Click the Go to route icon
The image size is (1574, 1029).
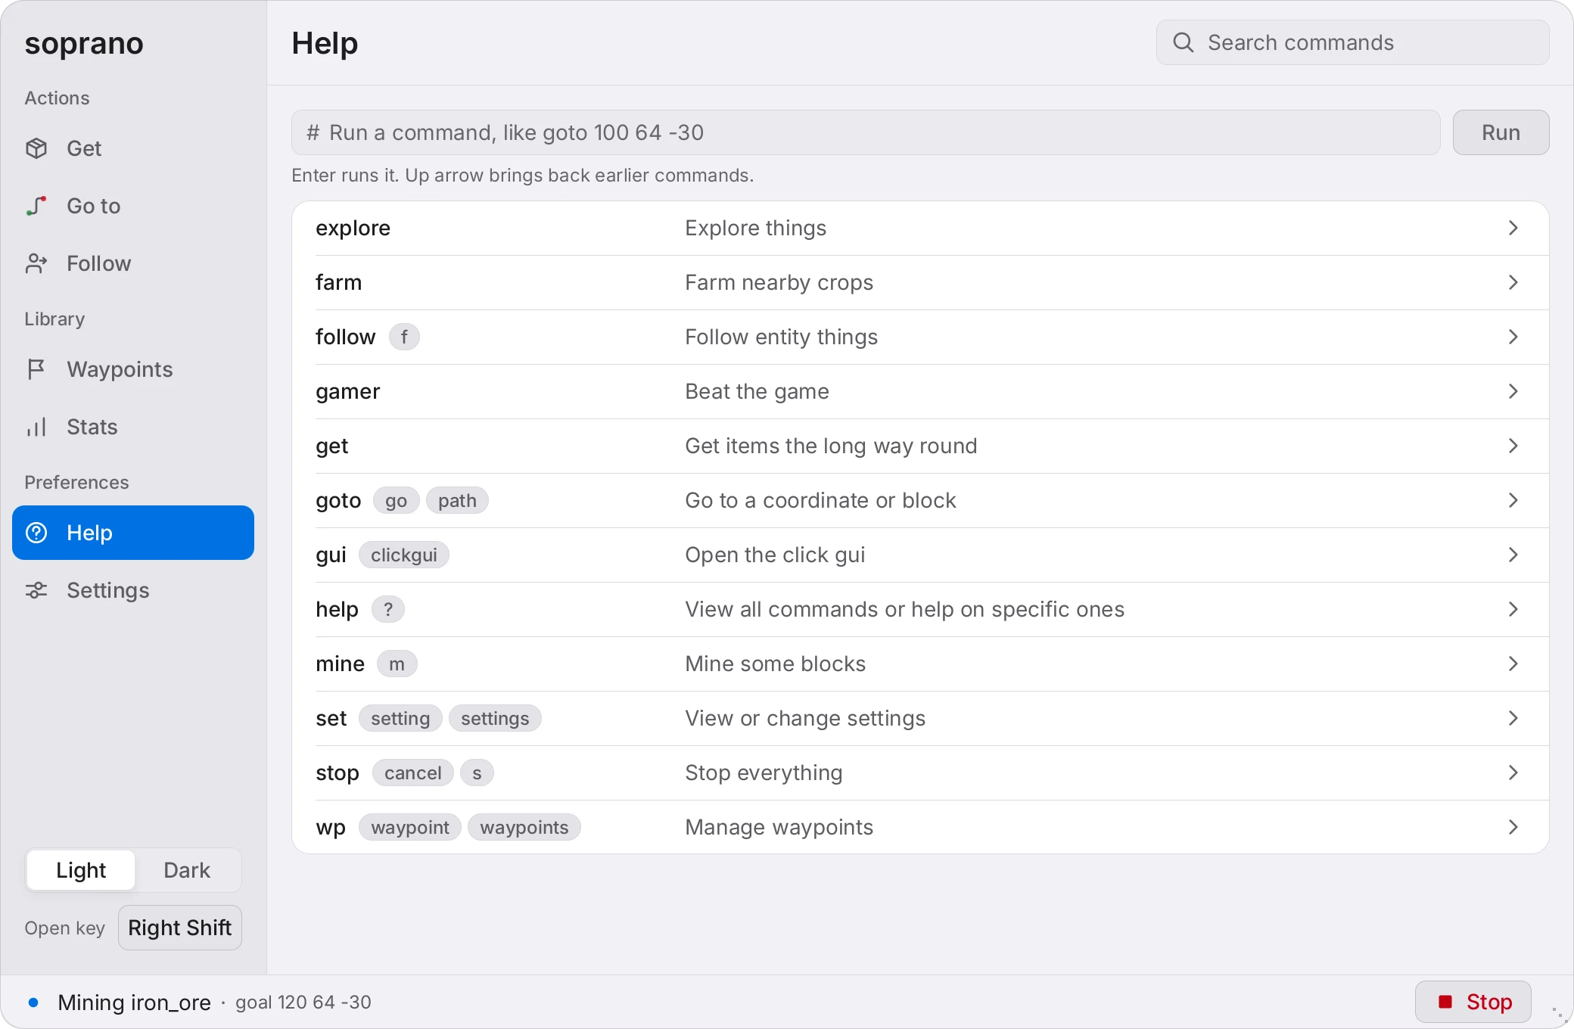36,206
